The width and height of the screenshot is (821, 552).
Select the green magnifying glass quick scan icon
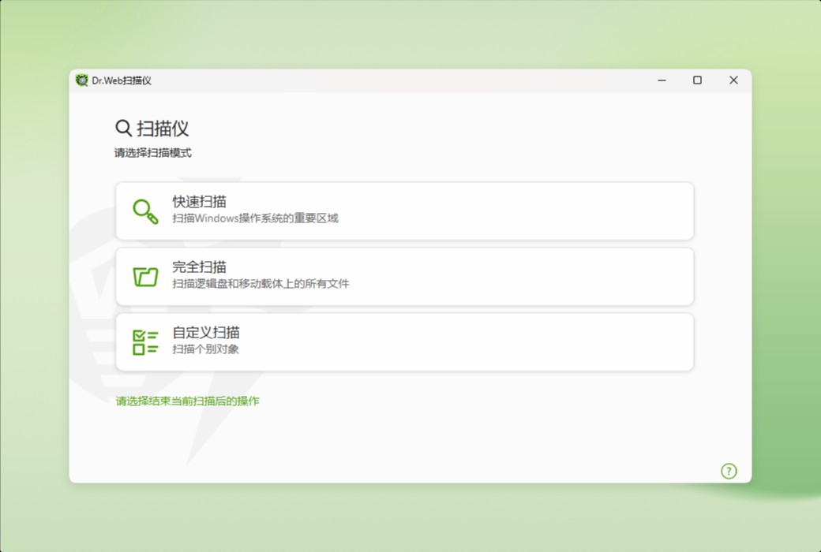tap(145, 210)
